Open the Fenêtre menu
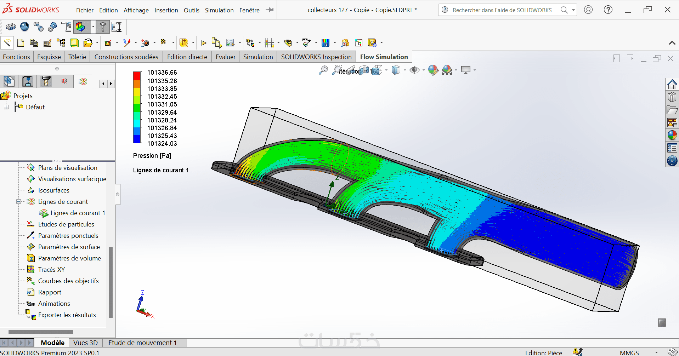The image size is (679, 356). coord(249,10)
